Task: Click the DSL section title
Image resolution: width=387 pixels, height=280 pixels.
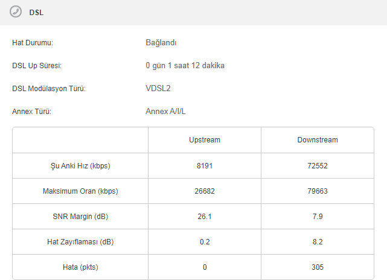Action: [36, 12]
